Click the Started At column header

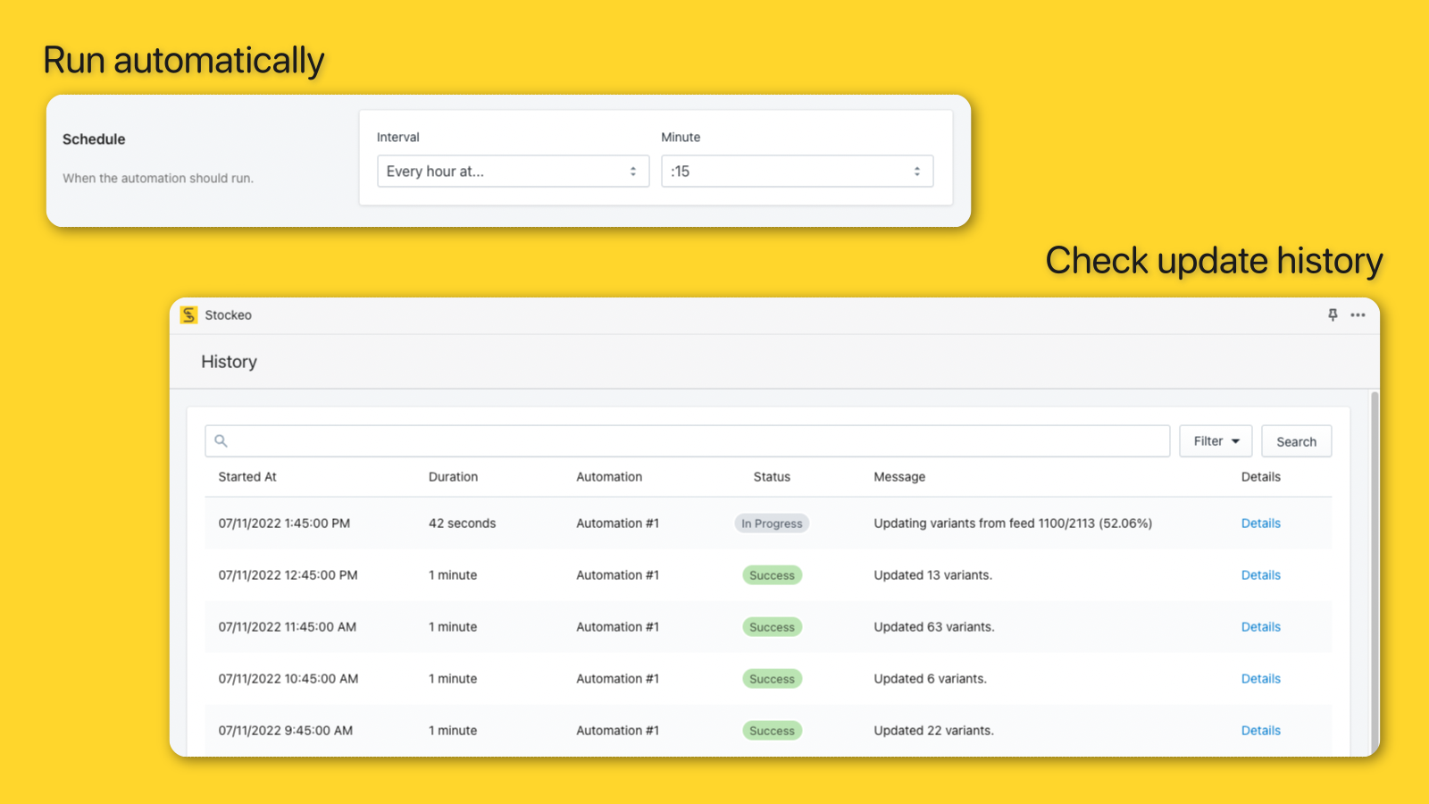coord(247,476)
